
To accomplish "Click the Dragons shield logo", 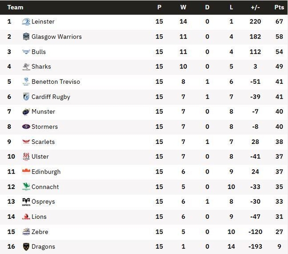I will click(x=26, y=246).
